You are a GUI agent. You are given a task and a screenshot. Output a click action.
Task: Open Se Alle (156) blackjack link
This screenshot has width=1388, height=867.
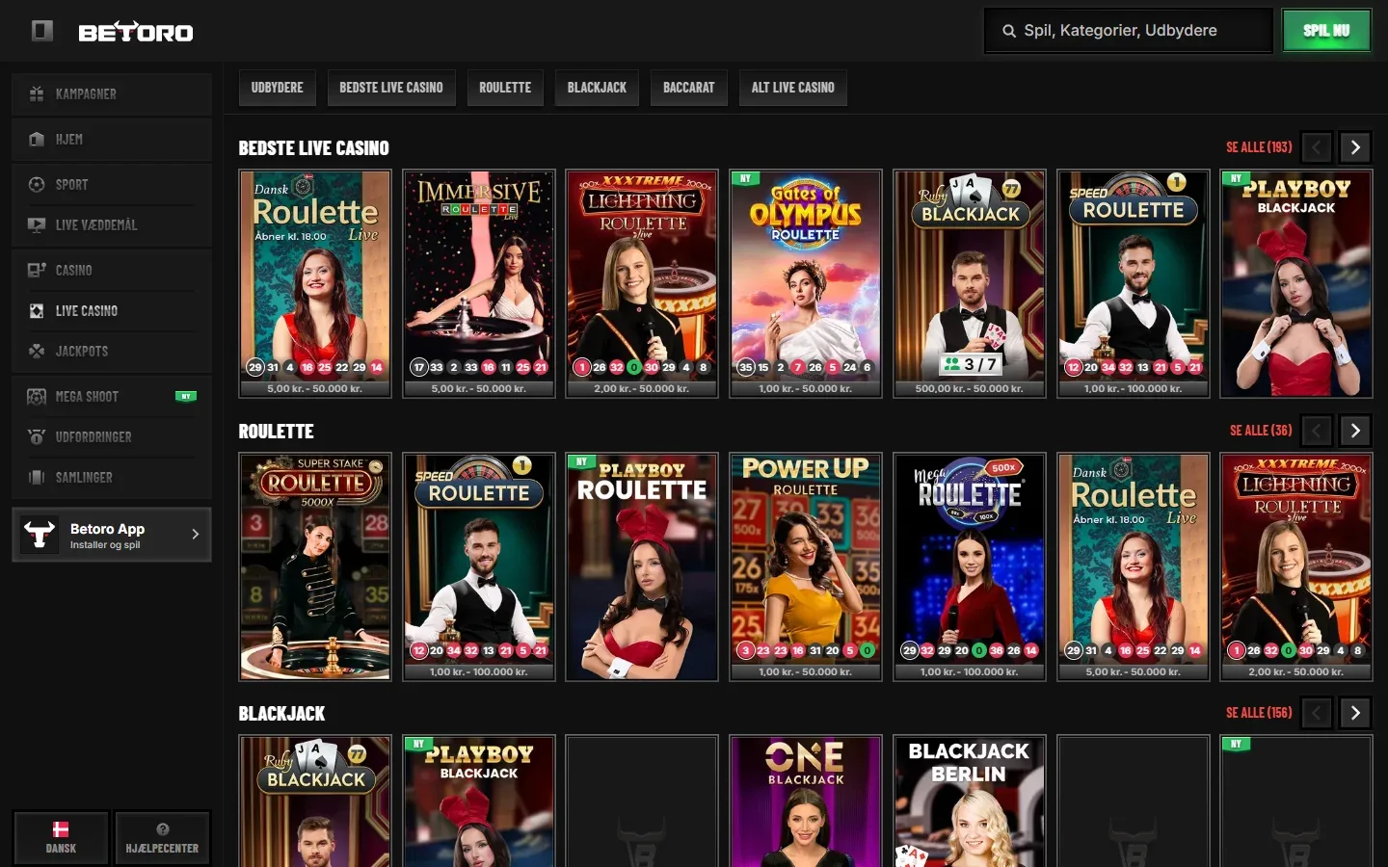1259,713
